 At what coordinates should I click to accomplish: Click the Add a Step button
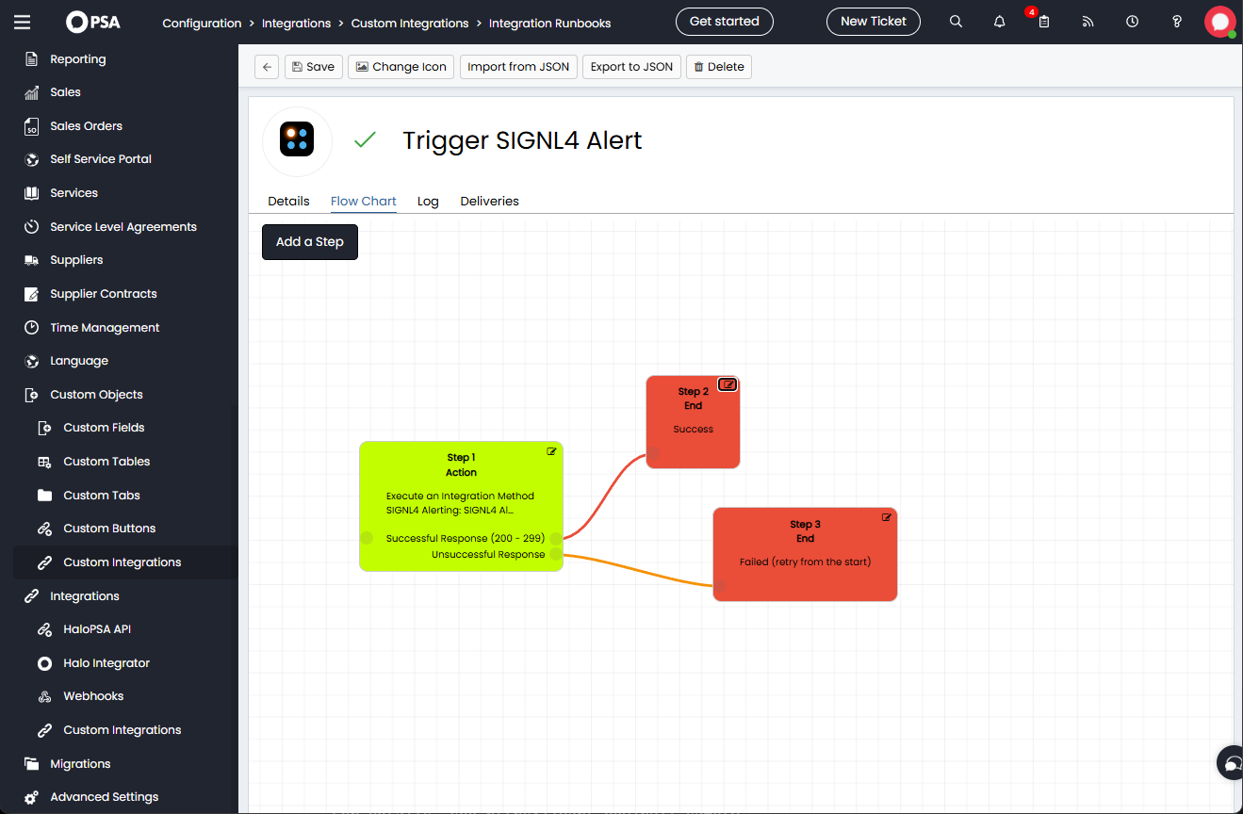point(310,242)
